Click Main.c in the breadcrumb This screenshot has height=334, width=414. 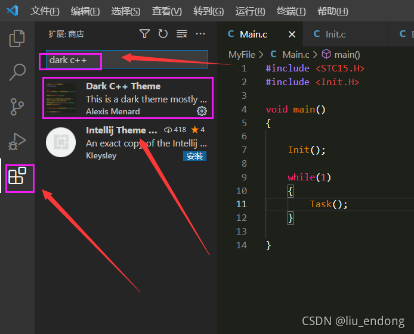click(x=296, y=55)
